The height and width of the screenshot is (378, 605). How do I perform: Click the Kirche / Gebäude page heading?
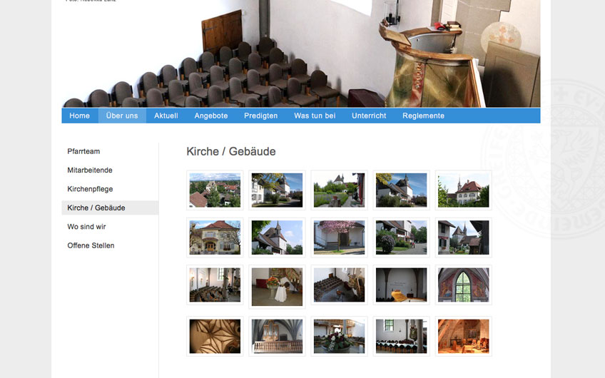coord(230,152)
